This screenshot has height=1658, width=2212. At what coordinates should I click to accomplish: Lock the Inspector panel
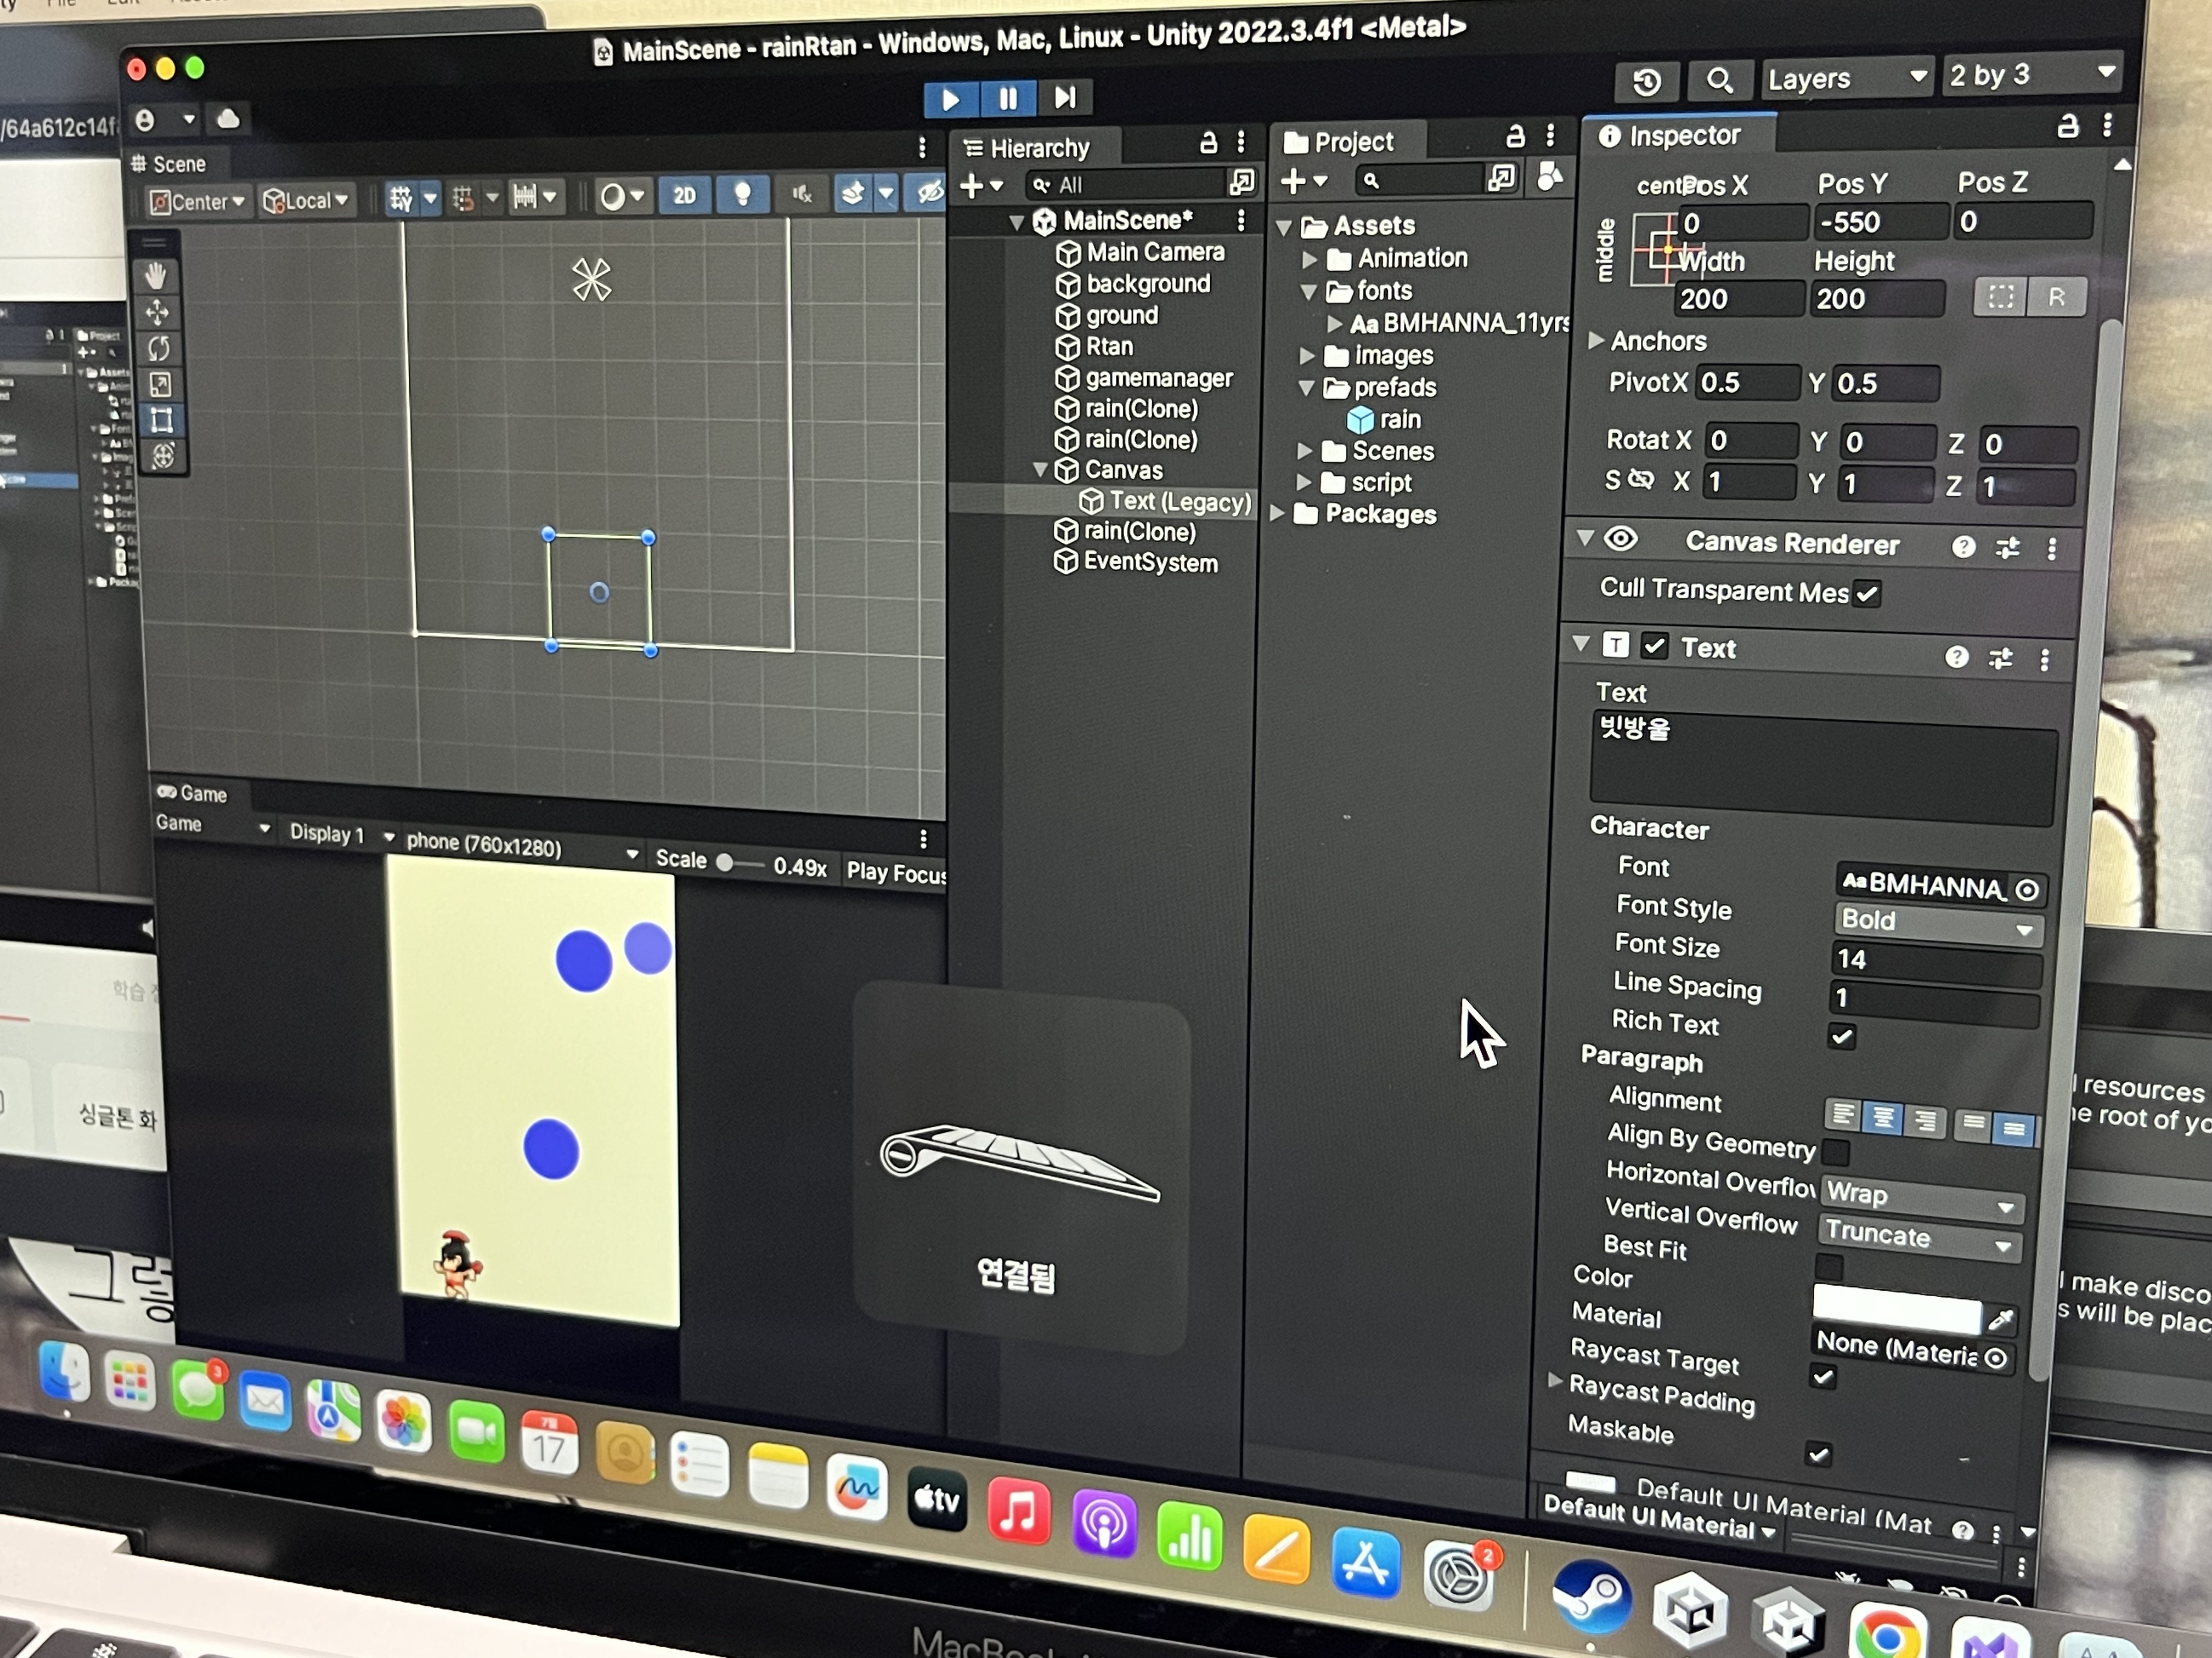2067,126
